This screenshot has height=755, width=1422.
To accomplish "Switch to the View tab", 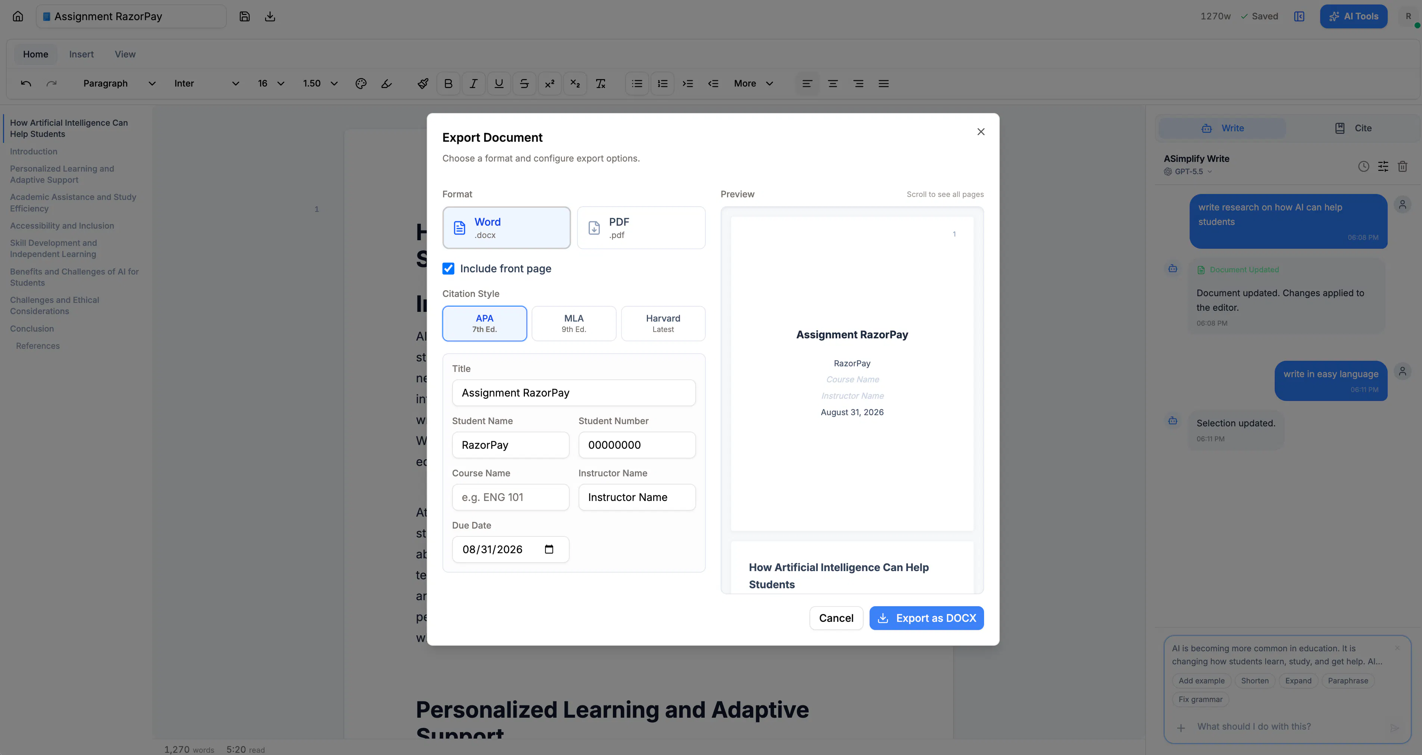I will coord(125,54).
